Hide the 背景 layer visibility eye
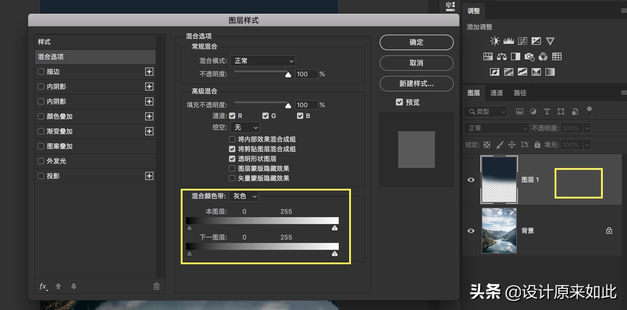 471,231
